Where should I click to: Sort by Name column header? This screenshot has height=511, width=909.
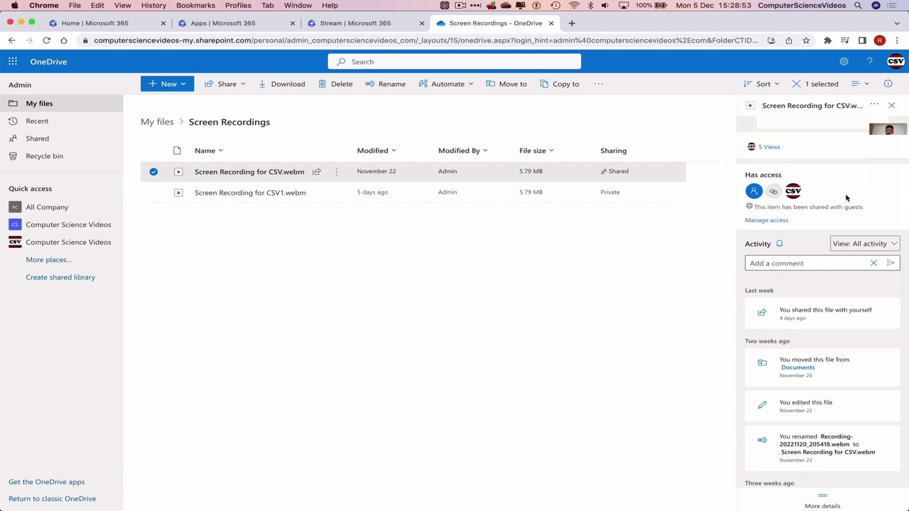click(x=209, y=150)
